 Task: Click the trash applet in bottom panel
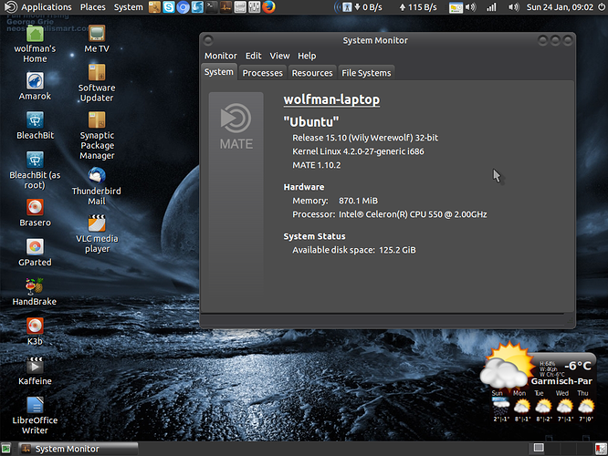[601, 449]
